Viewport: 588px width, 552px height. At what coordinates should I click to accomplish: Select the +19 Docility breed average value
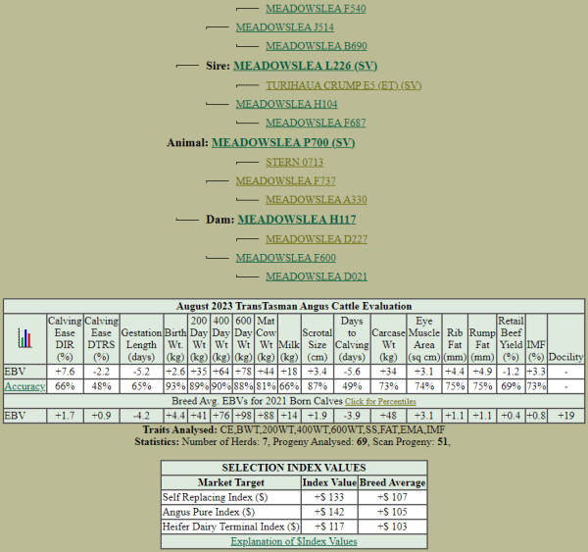pyautogui.click(x=565, y=416)
